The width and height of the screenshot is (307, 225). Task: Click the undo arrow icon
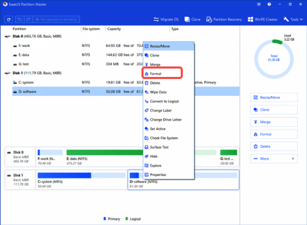pos(19,19)
